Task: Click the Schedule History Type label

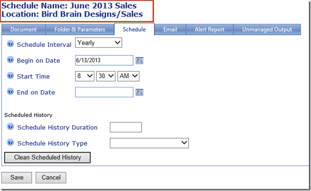Action: [x=52, y=143]
